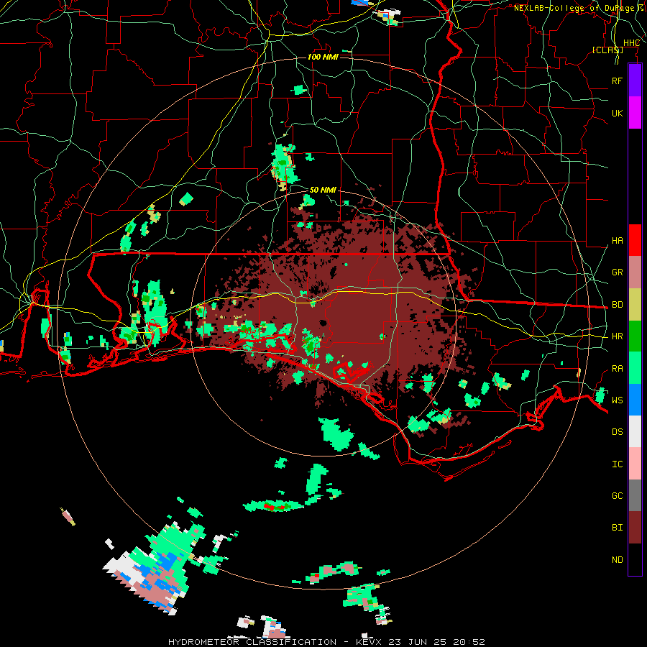Select the red HA legend color swatch
The image size is (647, 647).
click(x=635, y=240)
